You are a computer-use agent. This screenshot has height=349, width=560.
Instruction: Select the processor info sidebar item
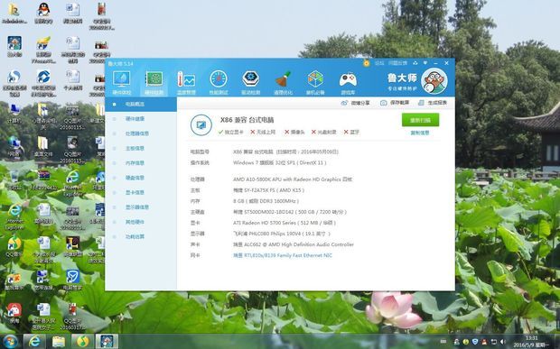click(141, 133)
